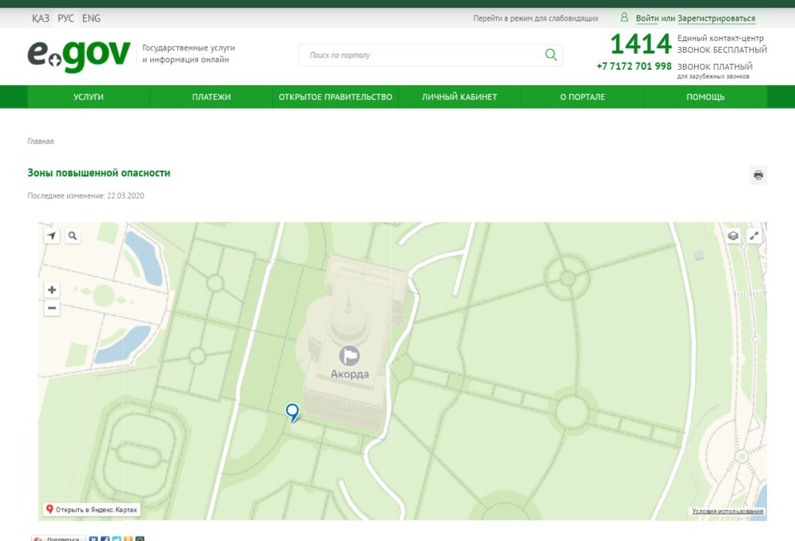795x541 pixels.
Task: Open the ПОМОЩЬ menu
Action: (x=706, y=97)
